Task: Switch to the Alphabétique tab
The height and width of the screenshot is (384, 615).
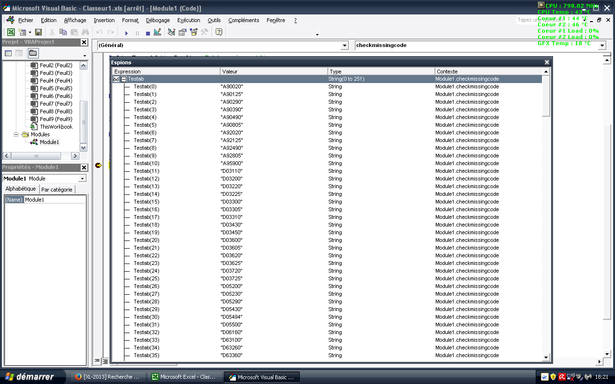Action: coord(21,189)
